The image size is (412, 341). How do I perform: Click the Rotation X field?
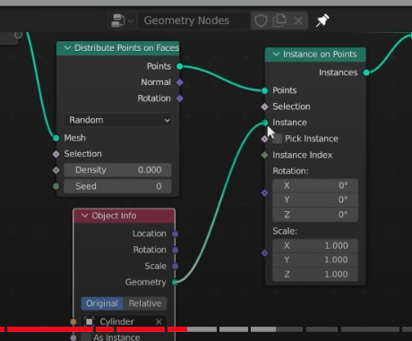click(315, 185)
